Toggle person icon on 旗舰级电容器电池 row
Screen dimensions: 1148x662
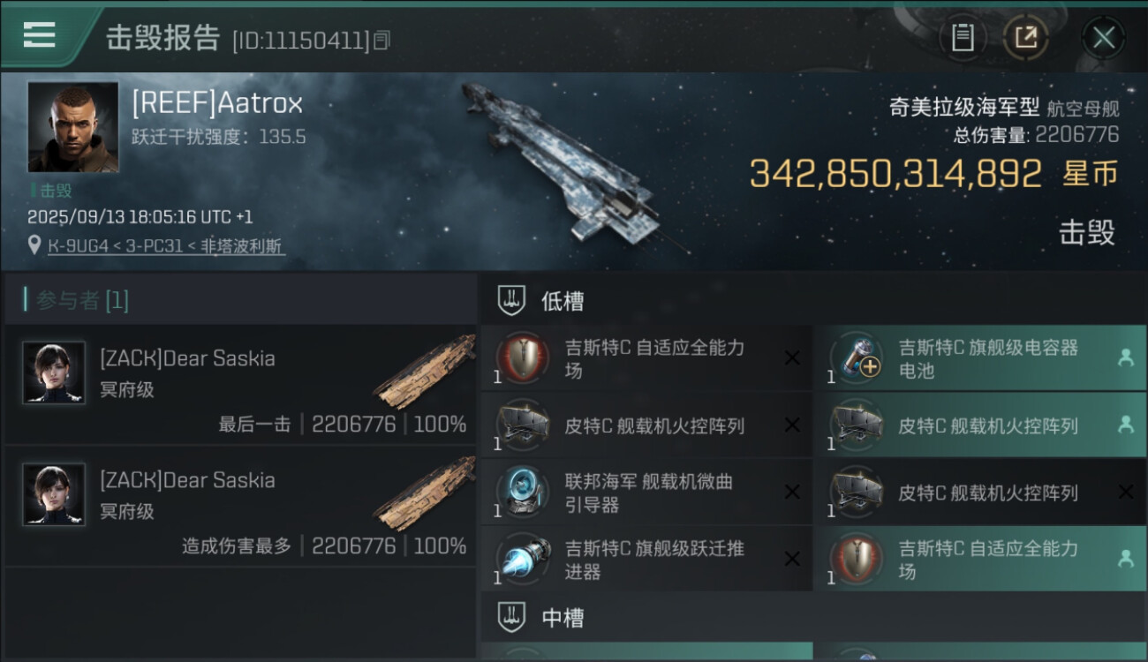pyautogui.click(x=1125, y=357)
